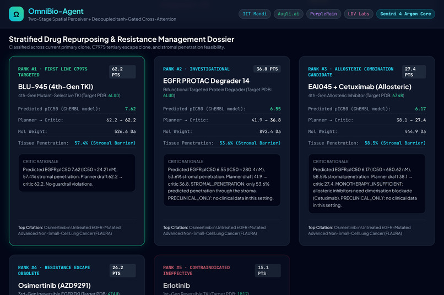Click the Rank #3 Allosteric Combination Candidate label
This screenshot has width=444, height=295.
pyautogui.click(x=350, y=72)
